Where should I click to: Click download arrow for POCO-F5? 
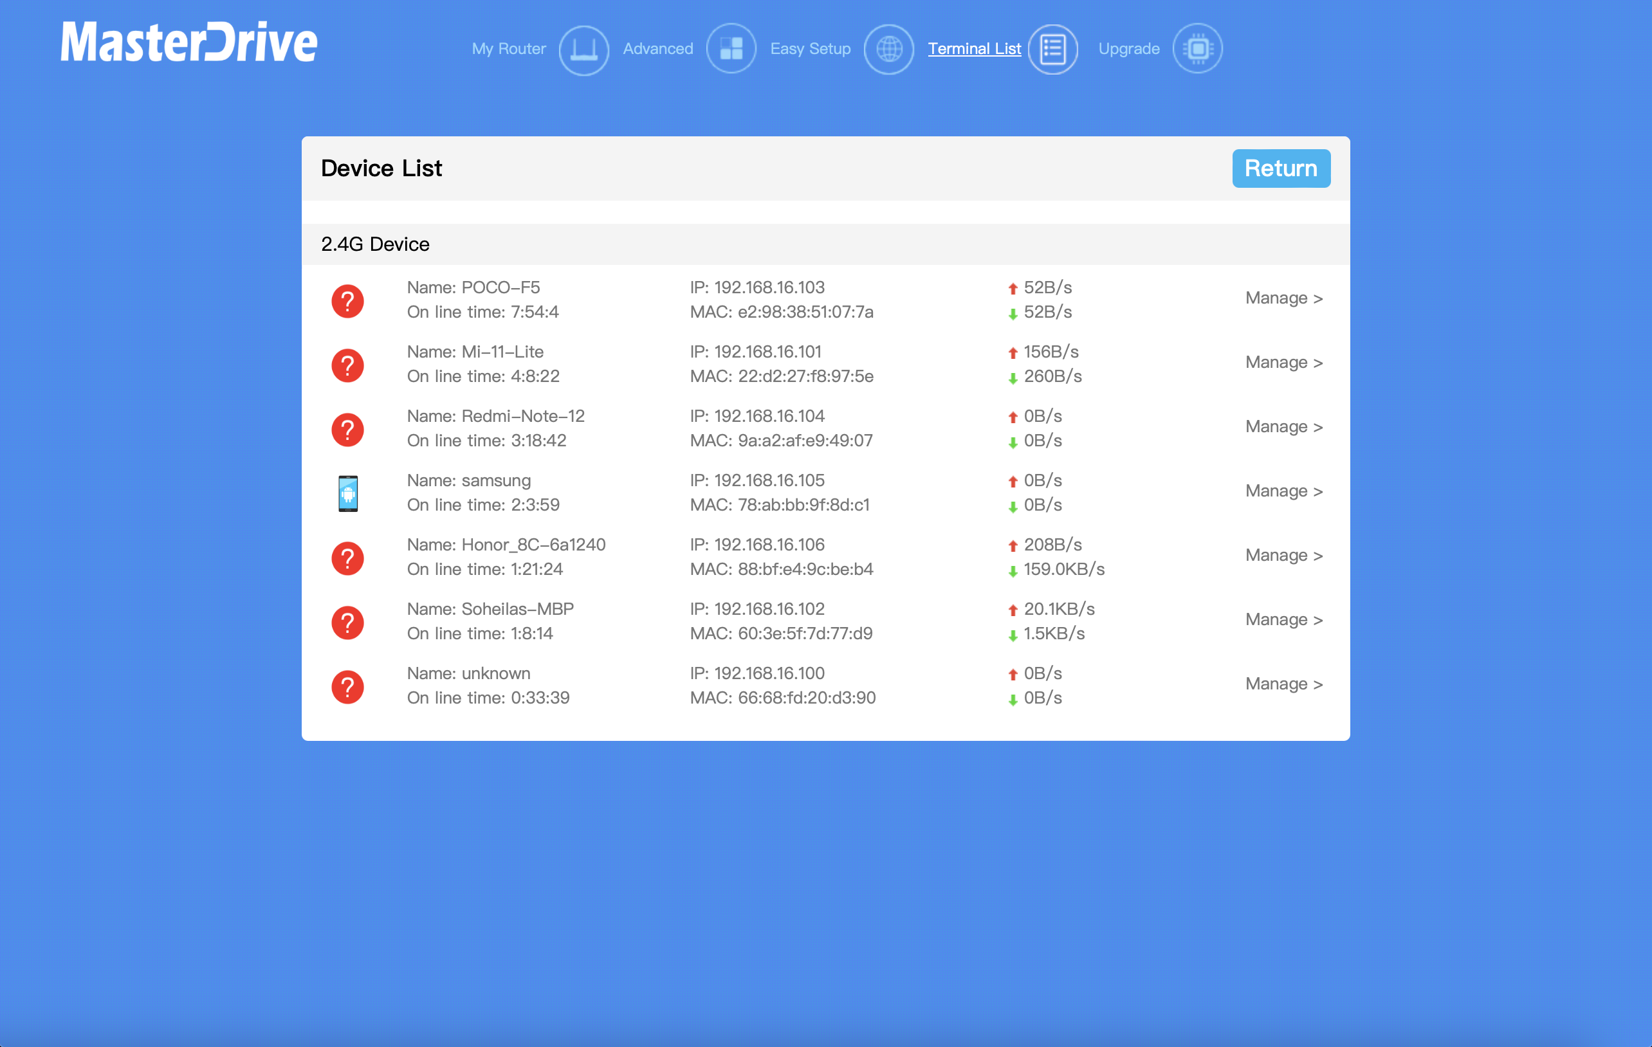click(x=1013, y=314)
